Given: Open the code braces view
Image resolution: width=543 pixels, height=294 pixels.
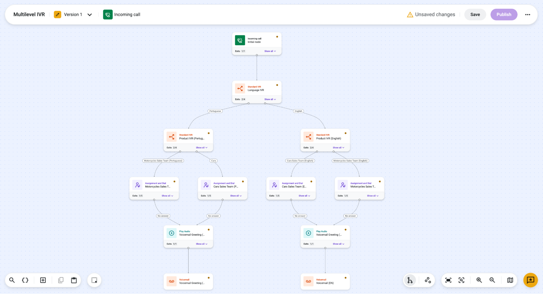Looking at the screenshot, I should (25, 280).
